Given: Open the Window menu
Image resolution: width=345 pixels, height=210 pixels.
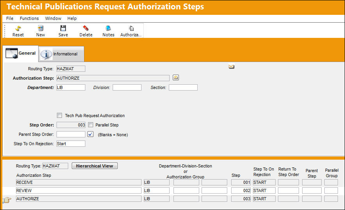Looking at the screenshot, I should 53,18.
